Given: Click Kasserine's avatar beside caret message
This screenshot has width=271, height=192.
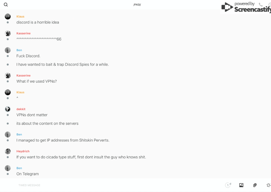Looking at the screenshot, I should tap(8, 33).
